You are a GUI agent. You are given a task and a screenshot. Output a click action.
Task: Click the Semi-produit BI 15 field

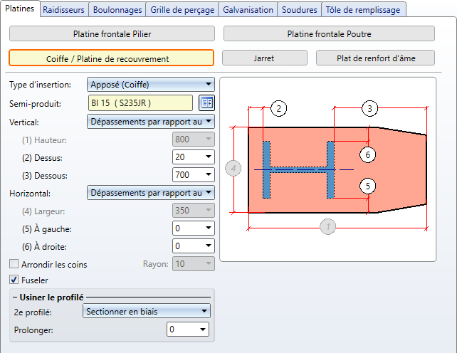coord(140,103)
